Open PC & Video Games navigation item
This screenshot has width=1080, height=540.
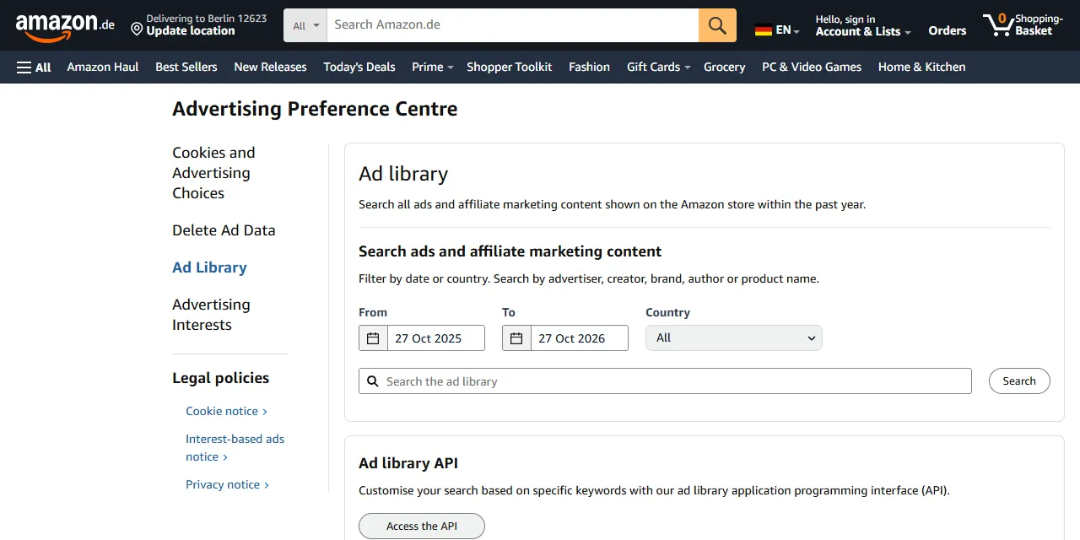point(812,67)
